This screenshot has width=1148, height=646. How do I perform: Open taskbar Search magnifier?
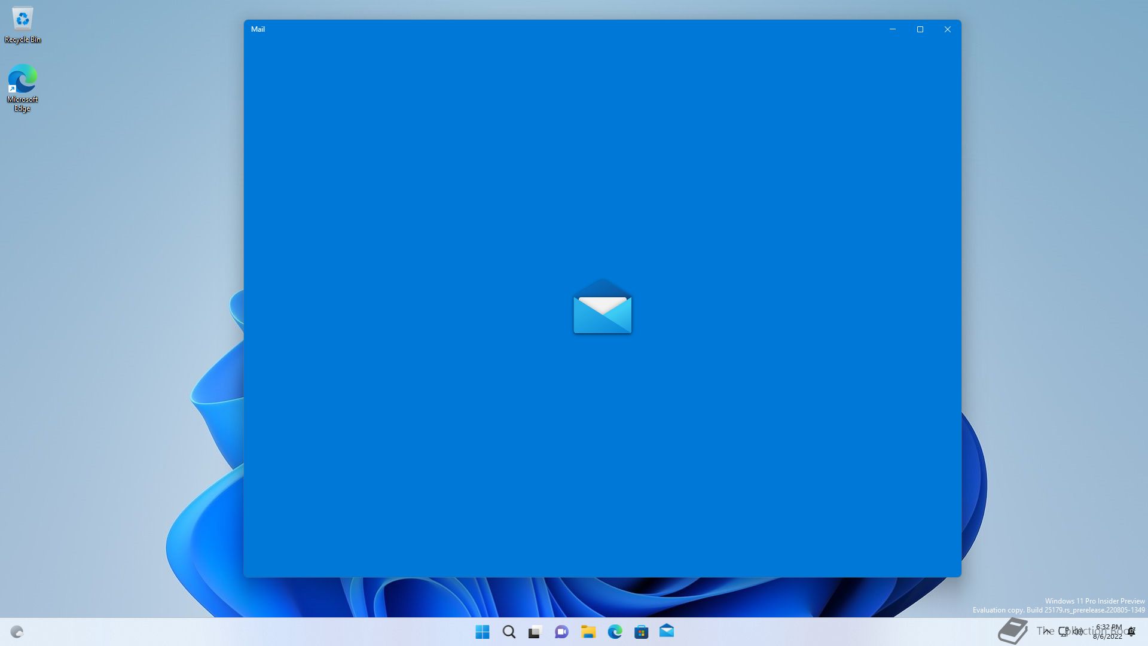click(x=509, y=632)
